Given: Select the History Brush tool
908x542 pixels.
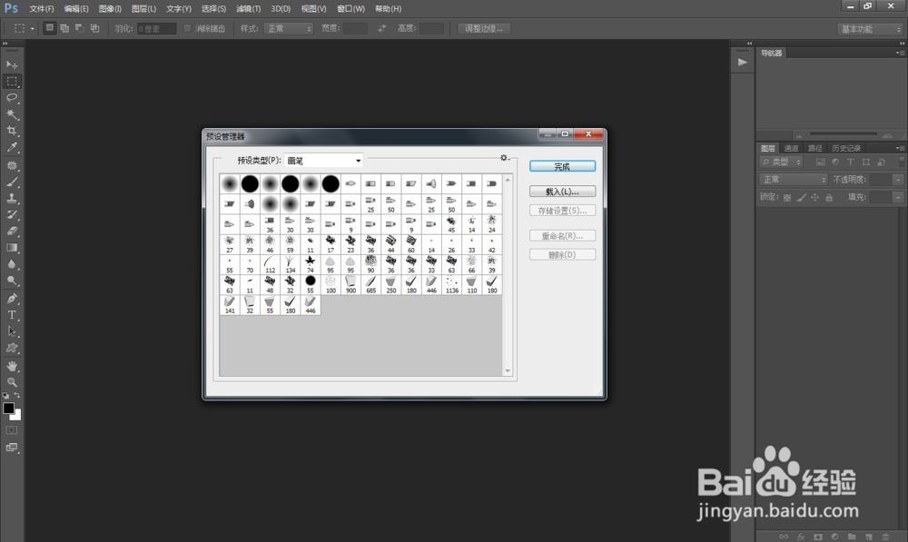Looking at the screenshot, I should pos(12,214).
